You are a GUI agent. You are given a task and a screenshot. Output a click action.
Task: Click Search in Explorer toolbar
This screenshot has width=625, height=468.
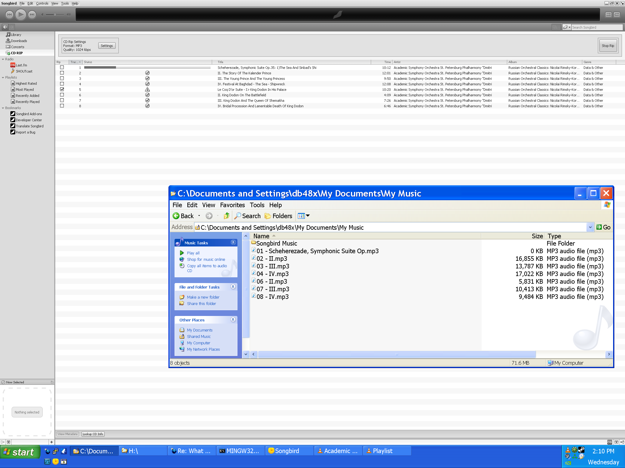[247, 216]
